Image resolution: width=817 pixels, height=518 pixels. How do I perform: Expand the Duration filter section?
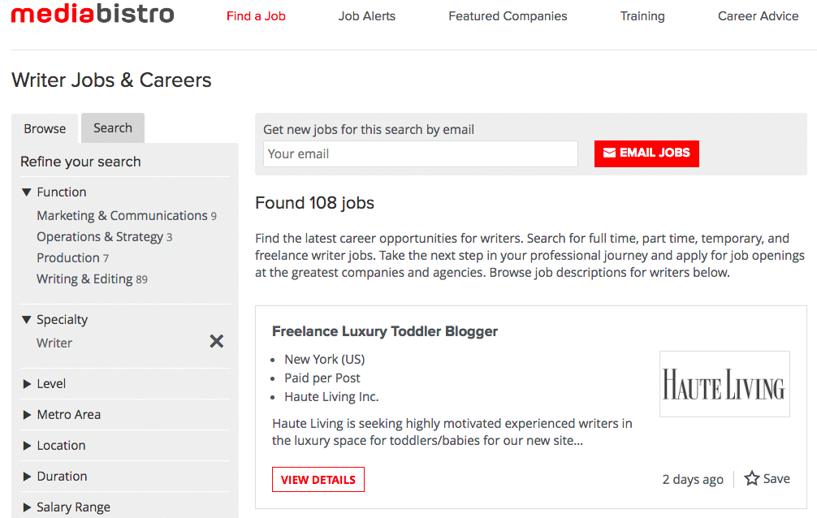point(25,476)
